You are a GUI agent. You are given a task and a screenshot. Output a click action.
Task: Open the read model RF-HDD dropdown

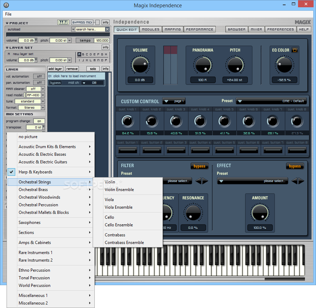pos(43,95)
